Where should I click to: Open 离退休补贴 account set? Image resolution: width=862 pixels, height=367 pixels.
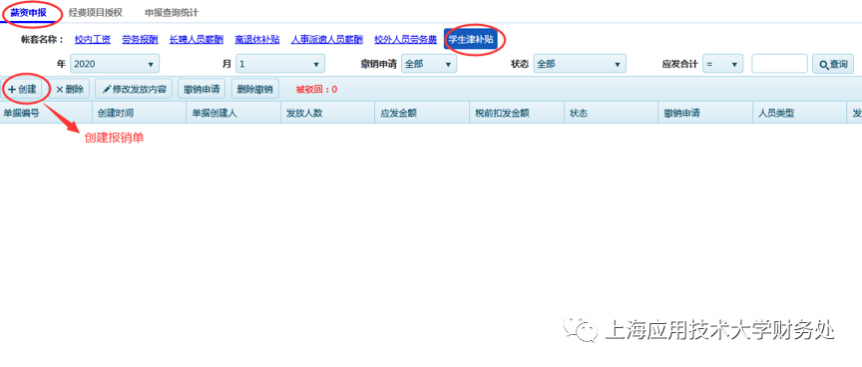pyautogui.click(x=257, y=39)
